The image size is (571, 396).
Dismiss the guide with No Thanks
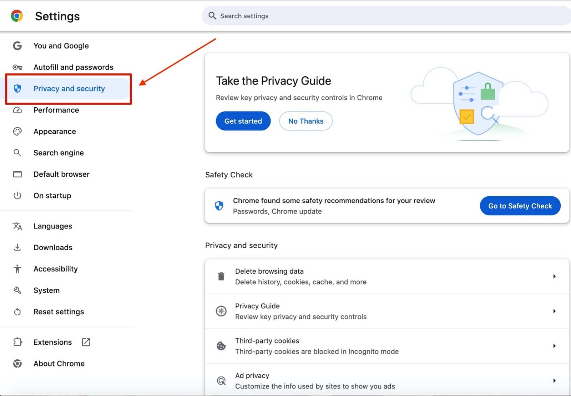coord(305,121)
